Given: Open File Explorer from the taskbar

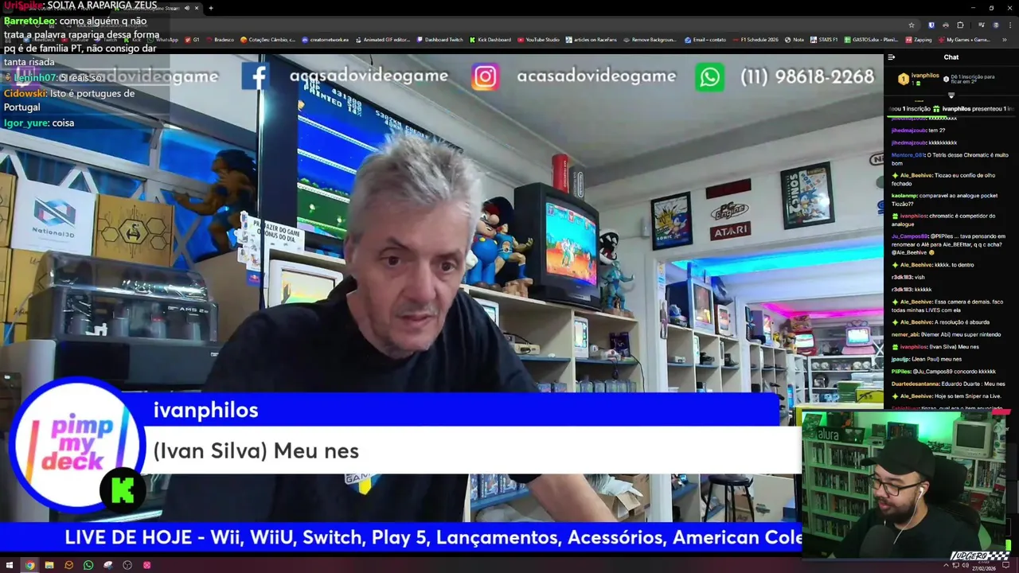Looking at the screenshot, I should (49, 565).
